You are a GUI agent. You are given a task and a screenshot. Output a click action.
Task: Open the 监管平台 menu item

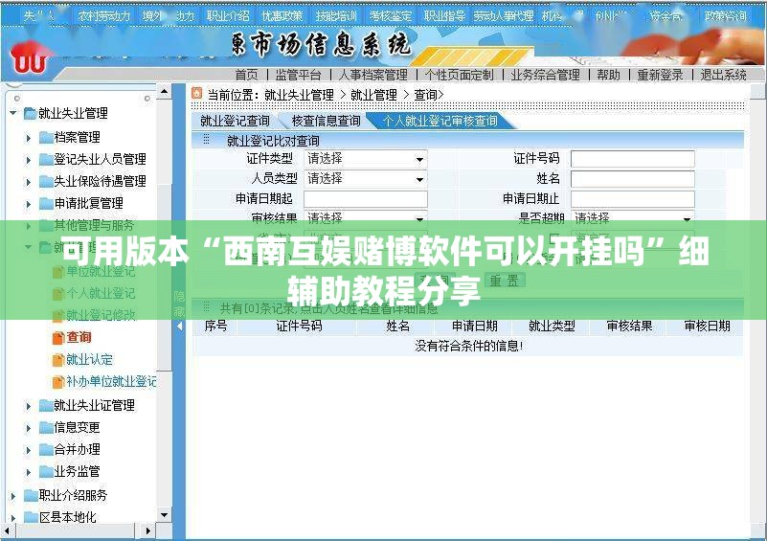pyautogui.click(x=299, y=75)
